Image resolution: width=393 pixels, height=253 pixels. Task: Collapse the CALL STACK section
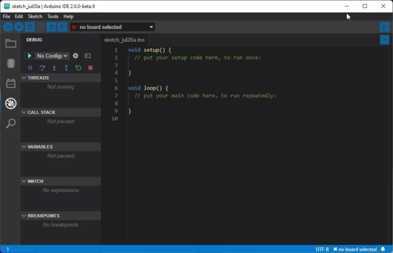click(x=41, y=112)
